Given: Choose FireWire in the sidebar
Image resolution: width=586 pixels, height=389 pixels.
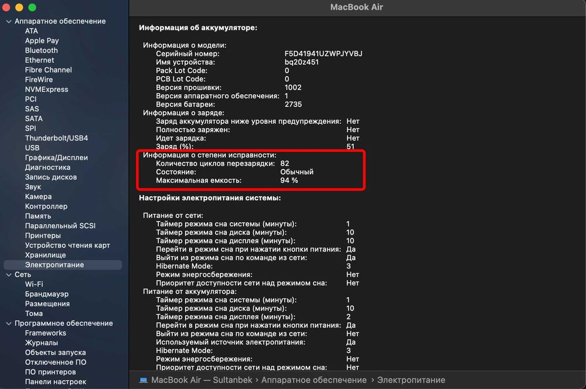Looking at the screenshot, I should click(x=39, y=80).
